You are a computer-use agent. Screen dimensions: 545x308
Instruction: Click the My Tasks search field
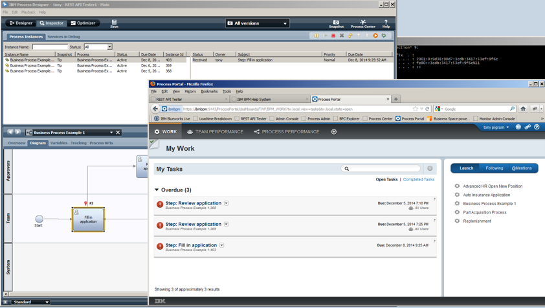381,169
